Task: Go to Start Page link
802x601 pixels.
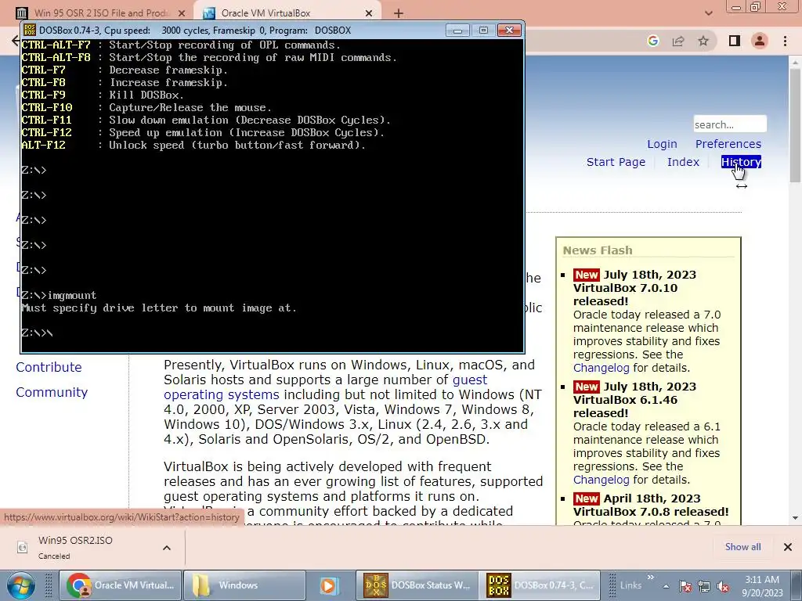Action: click(x=616, y=162)
